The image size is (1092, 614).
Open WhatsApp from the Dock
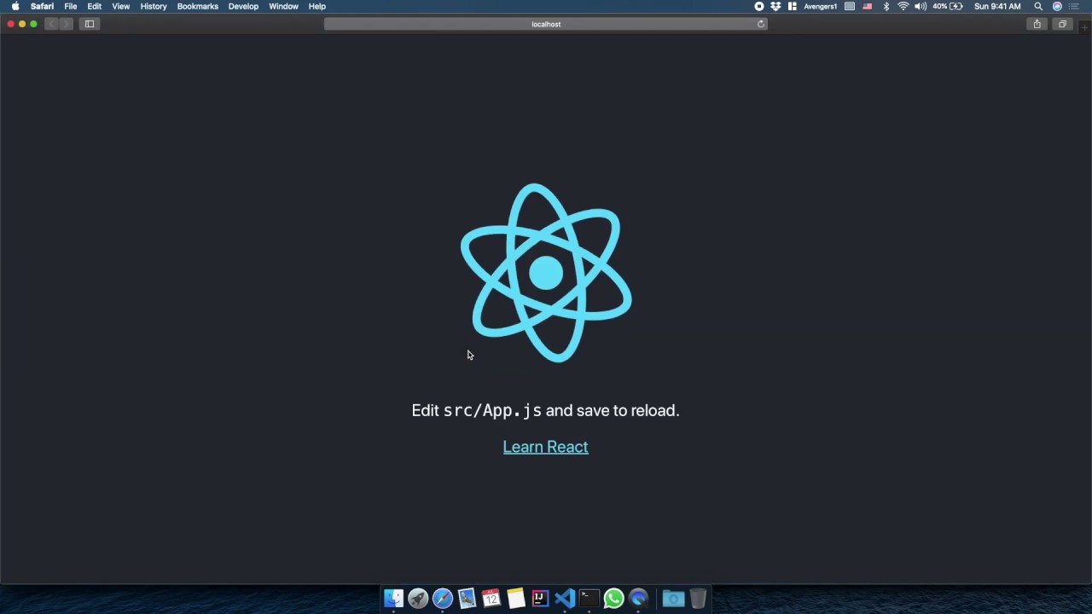click(613, 599)
